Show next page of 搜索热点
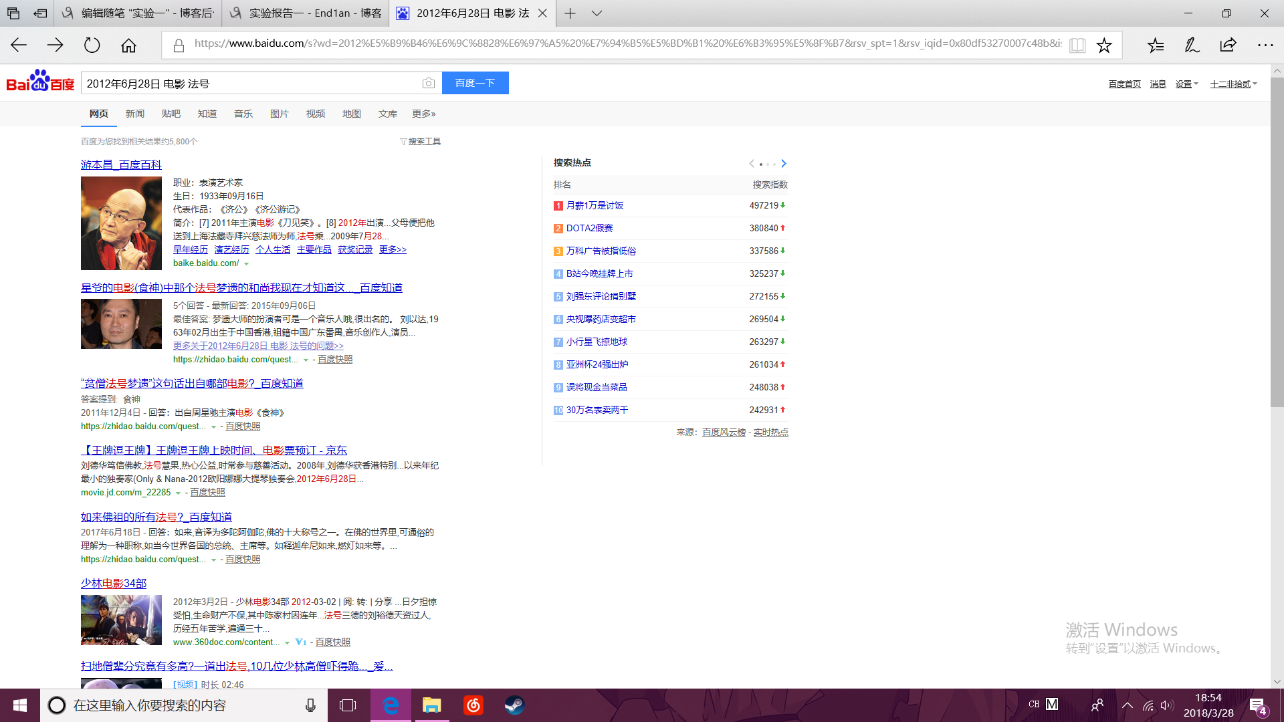 coord(784,163)
